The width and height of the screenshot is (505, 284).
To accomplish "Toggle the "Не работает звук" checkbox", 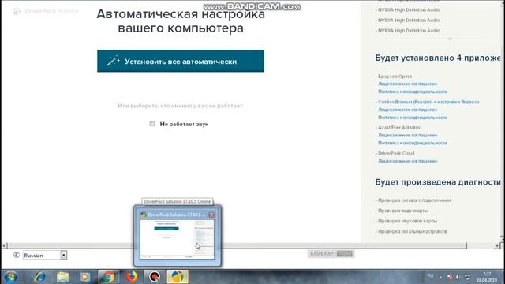I will click(152, 124).
